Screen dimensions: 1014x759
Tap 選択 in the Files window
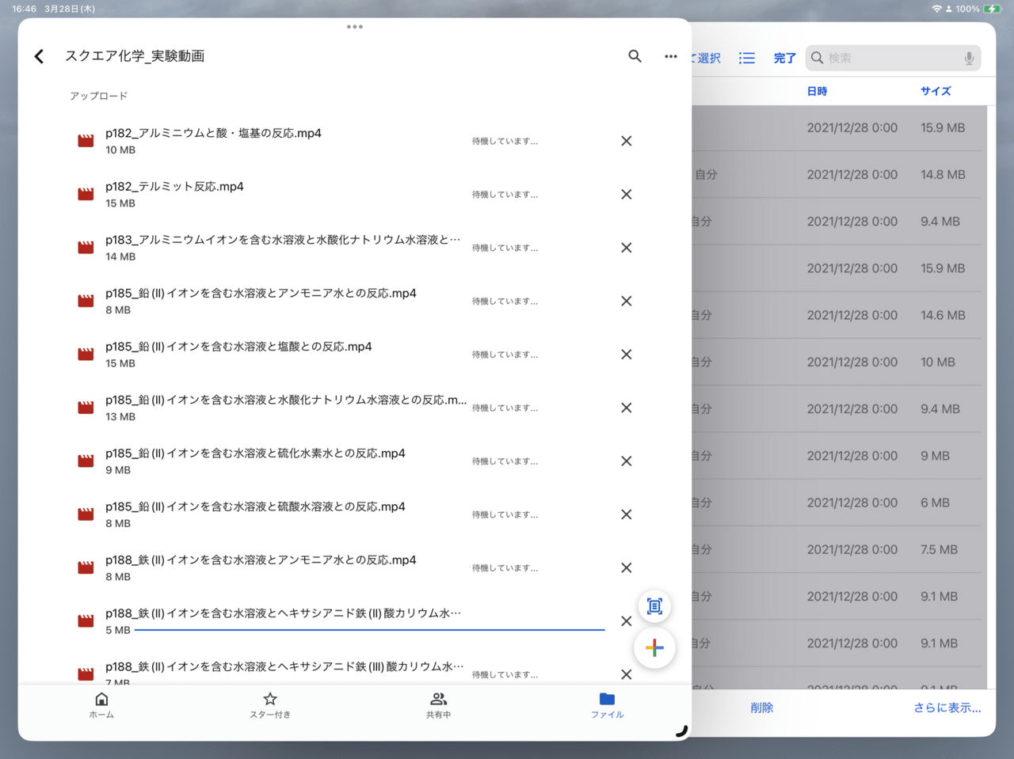tap(707, 58)
